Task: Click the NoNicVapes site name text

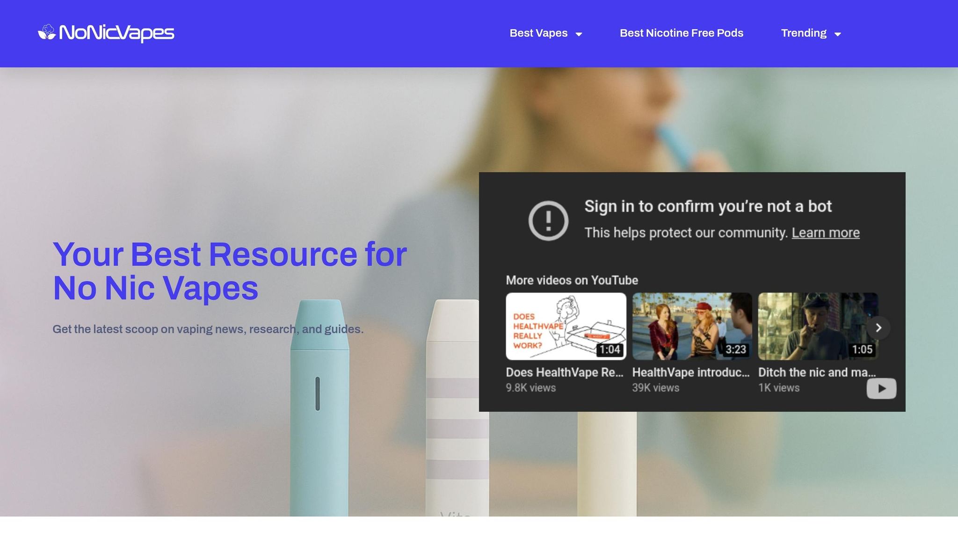Action: click(x=116, y=33)
